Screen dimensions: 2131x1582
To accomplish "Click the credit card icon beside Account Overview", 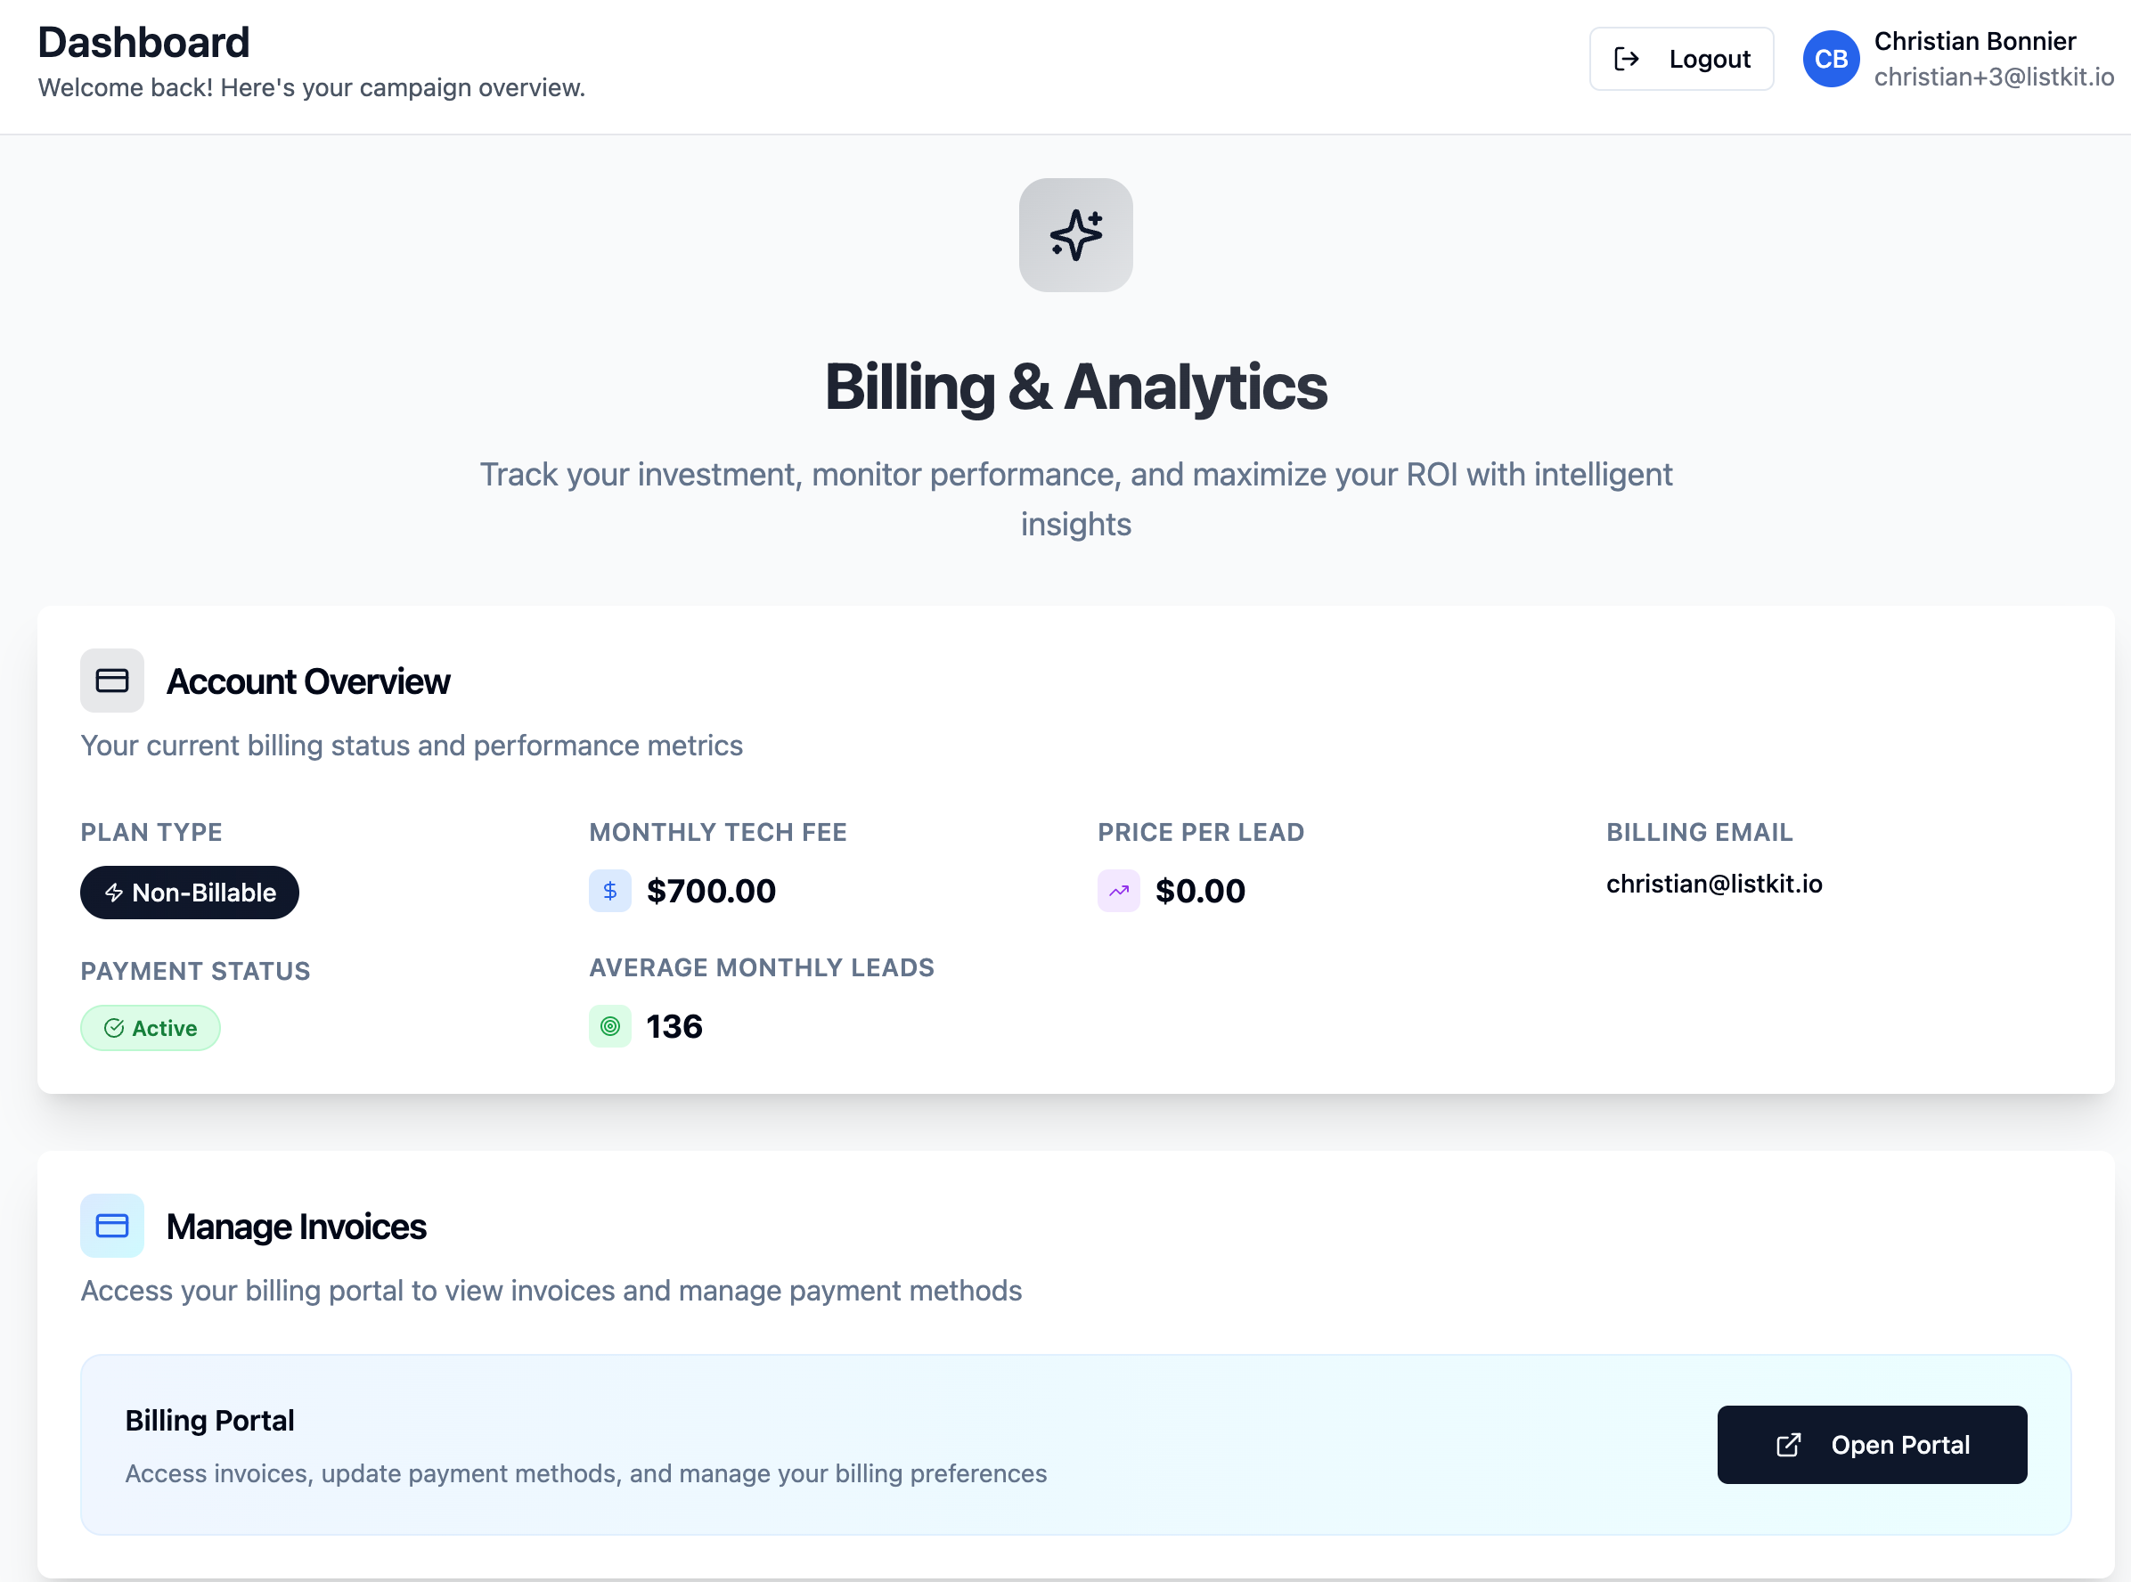I will click(112, 681).
